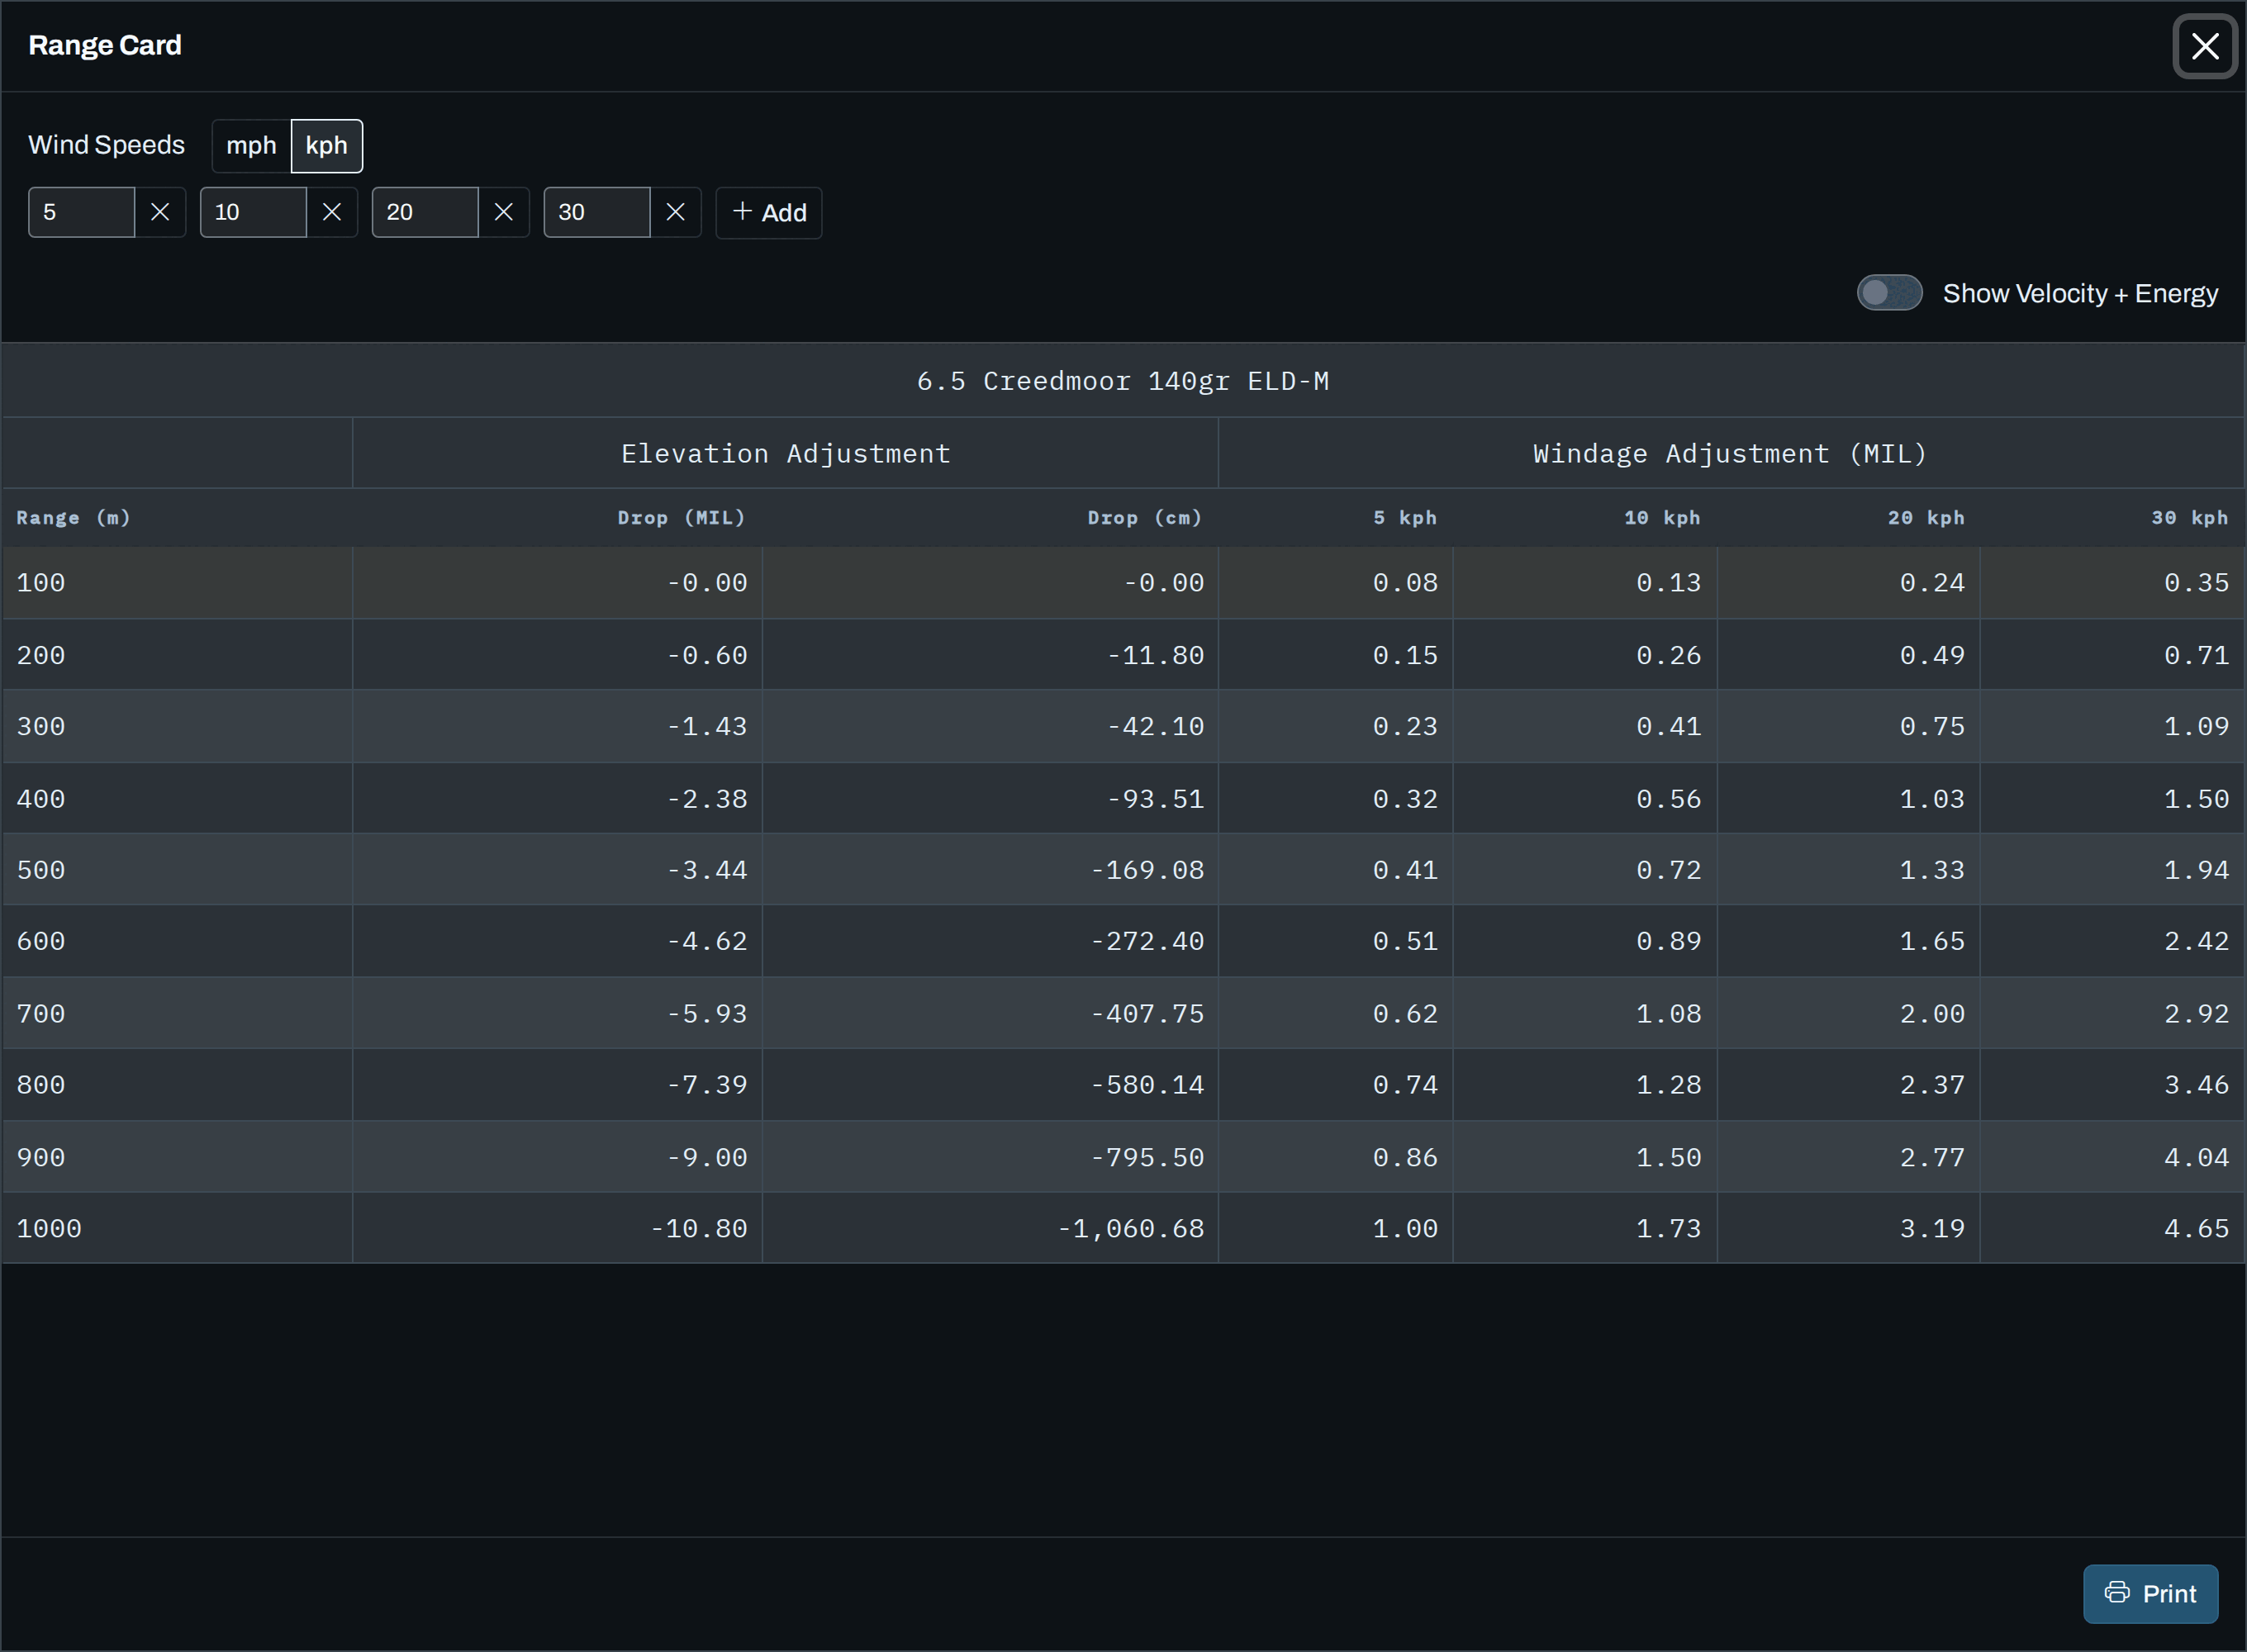Click the Windage Adjustment (MIL) group header
The height and width of the screenshot is (1652, 2247).
[x=1731, y=453]
